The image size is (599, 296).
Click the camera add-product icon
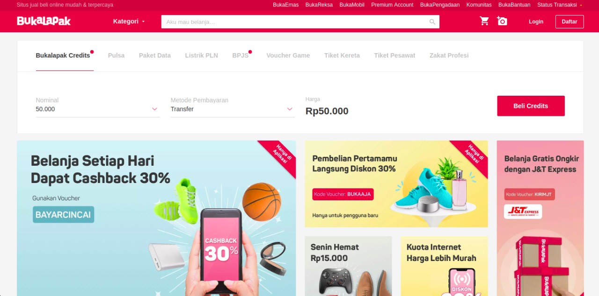502,21
